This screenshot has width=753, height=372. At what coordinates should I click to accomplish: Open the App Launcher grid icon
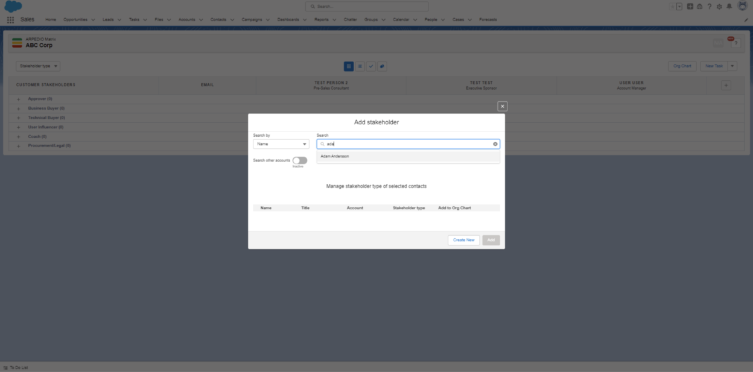point(10,20)
